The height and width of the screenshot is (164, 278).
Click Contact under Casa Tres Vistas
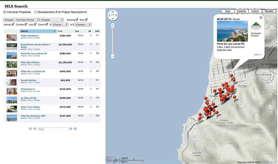pos(37,109)
